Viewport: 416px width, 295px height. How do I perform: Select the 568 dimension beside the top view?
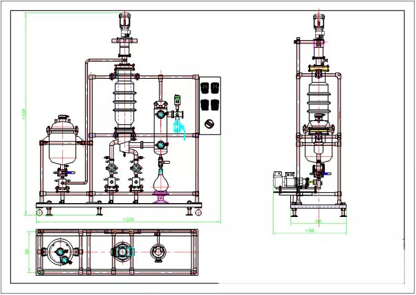[28, 252]
